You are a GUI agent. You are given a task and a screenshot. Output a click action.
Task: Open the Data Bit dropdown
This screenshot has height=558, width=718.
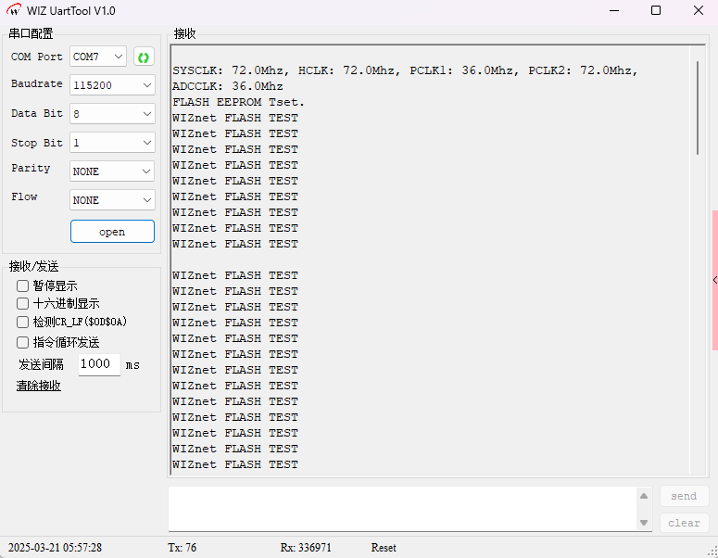click(x=112, y=114)
